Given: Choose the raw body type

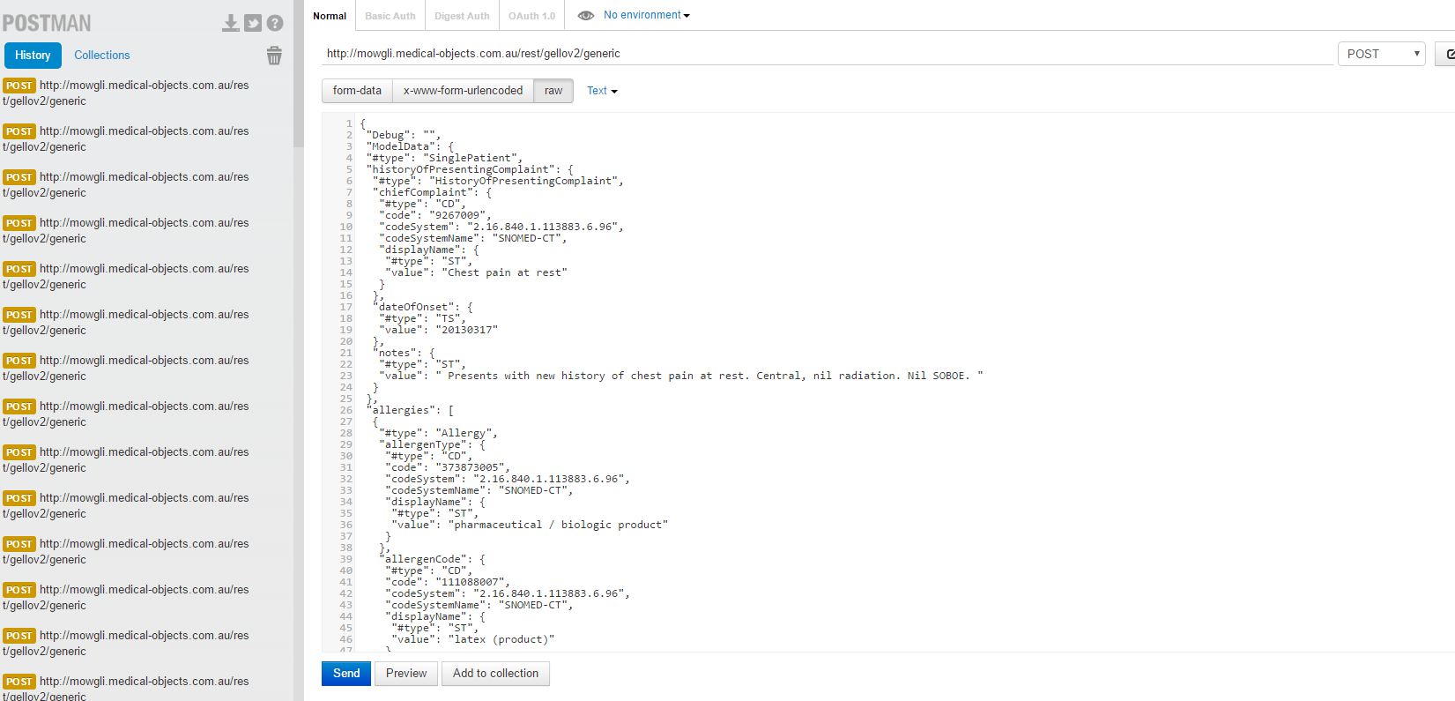Looking at the screenshot, I should click(553, 91).
